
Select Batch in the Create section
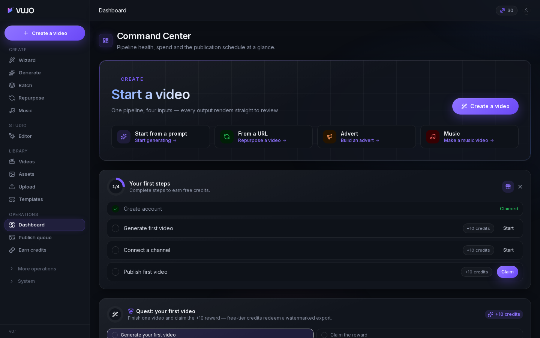click(45, 85)
